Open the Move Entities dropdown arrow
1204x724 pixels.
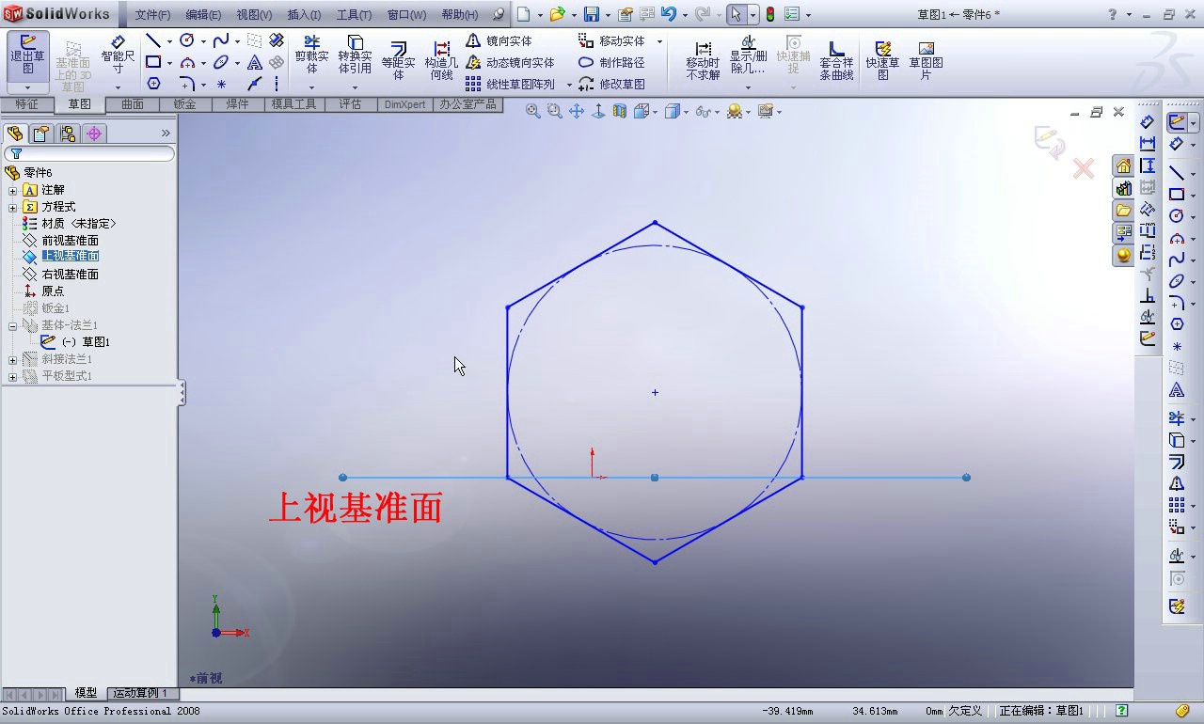pos(659,41)
